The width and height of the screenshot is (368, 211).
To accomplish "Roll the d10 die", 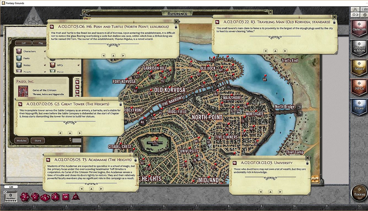I will (45, 197).
